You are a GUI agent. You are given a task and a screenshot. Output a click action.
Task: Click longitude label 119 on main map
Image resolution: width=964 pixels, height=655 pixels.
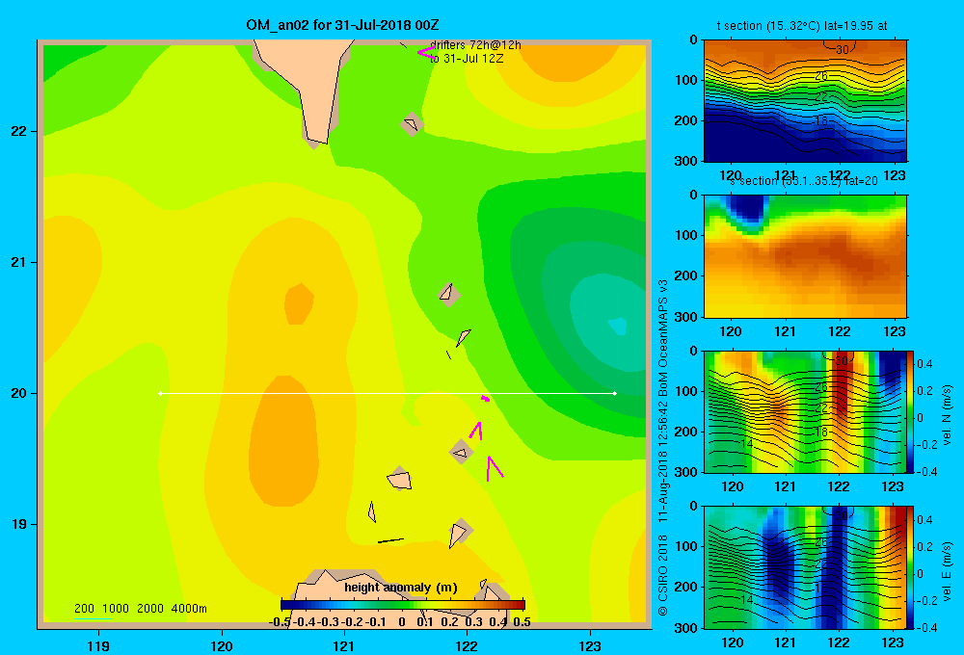tap(98, 645)
